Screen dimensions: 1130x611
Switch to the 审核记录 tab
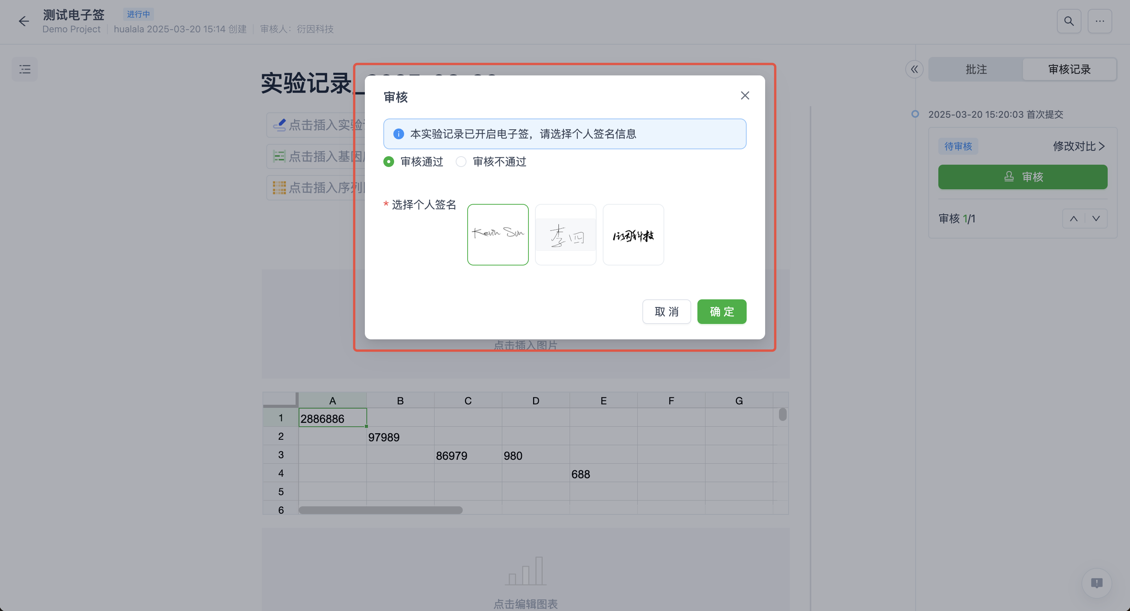click(x=1068, y=69)
